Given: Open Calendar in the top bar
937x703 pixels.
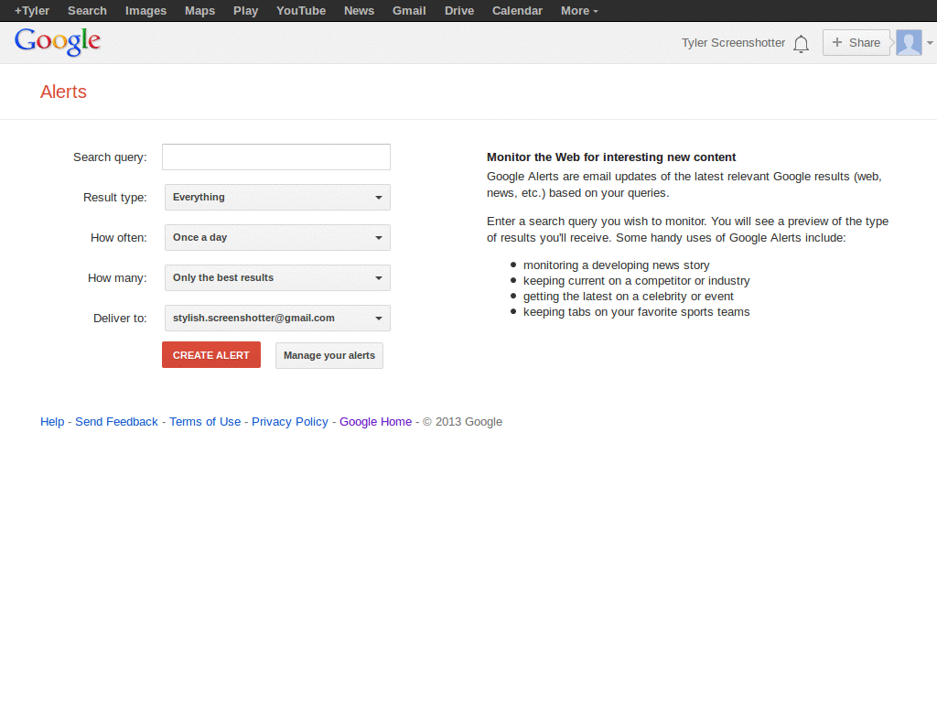Looking at the screenshot, I should (x=518, y=11).
